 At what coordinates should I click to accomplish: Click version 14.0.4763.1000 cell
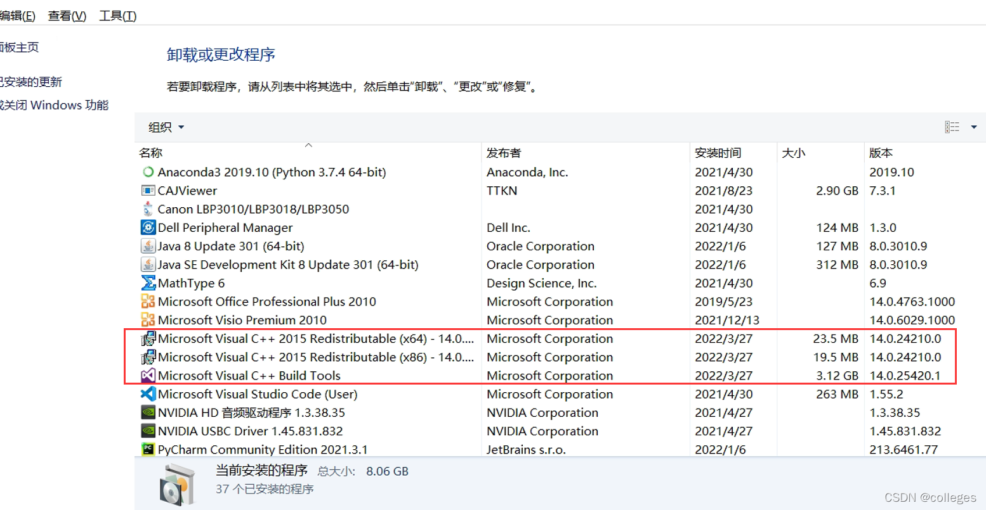point(912,301)
